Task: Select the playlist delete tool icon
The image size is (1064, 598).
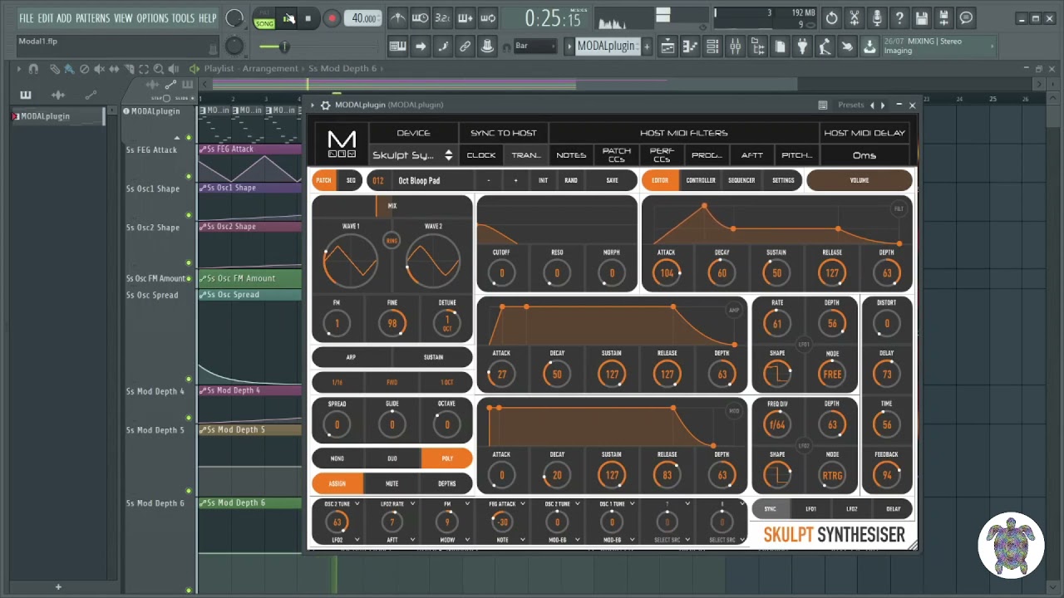Action: (84, 69)
